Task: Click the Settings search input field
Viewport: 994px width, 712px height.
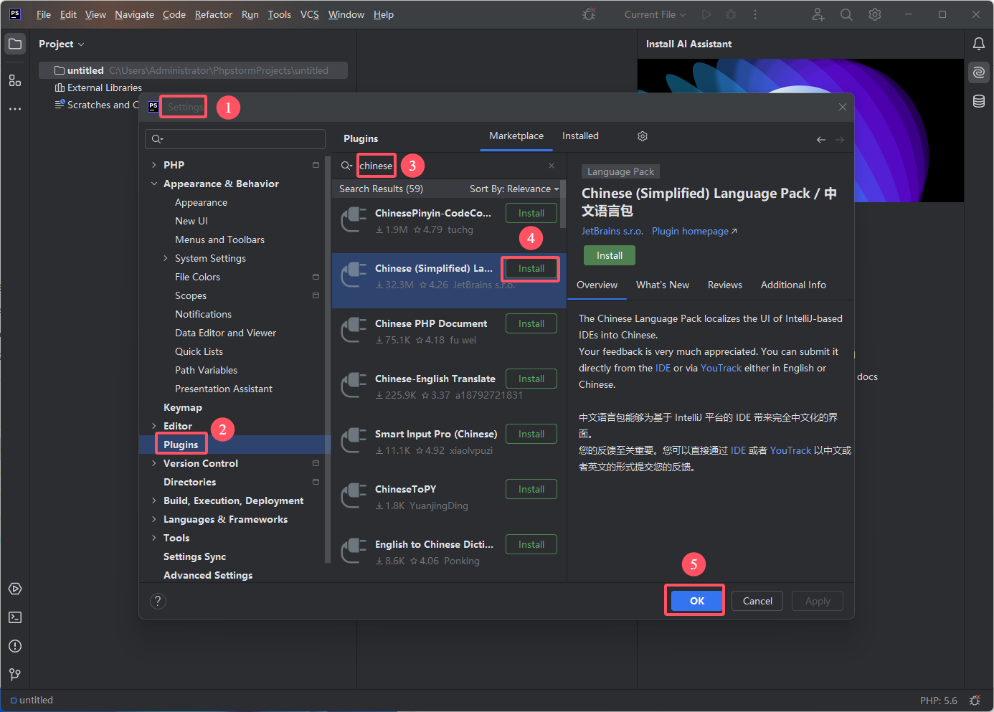Action: click(x=235, y=139)
